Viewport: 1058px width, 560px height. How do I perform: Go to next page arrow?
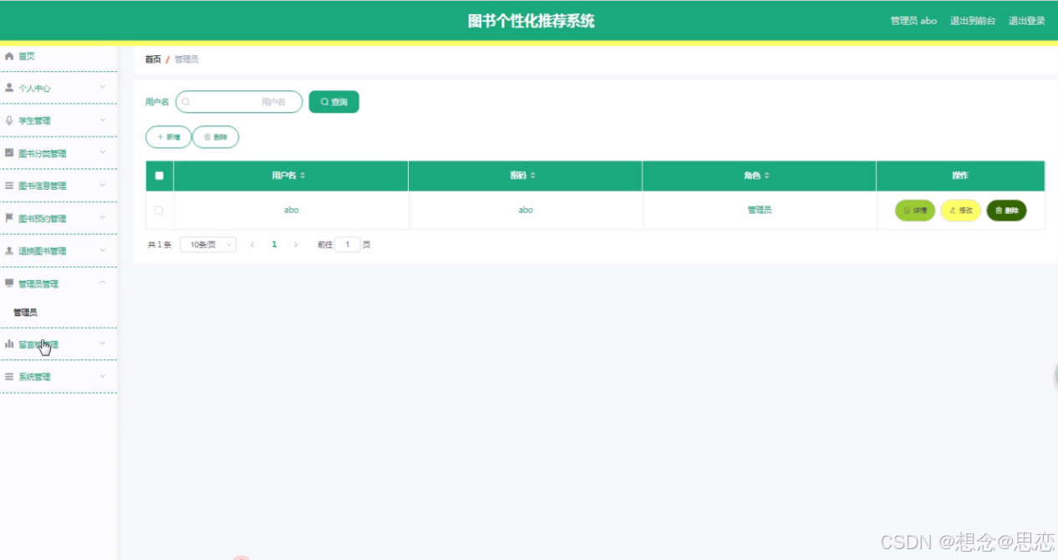[x=296, y=245]
